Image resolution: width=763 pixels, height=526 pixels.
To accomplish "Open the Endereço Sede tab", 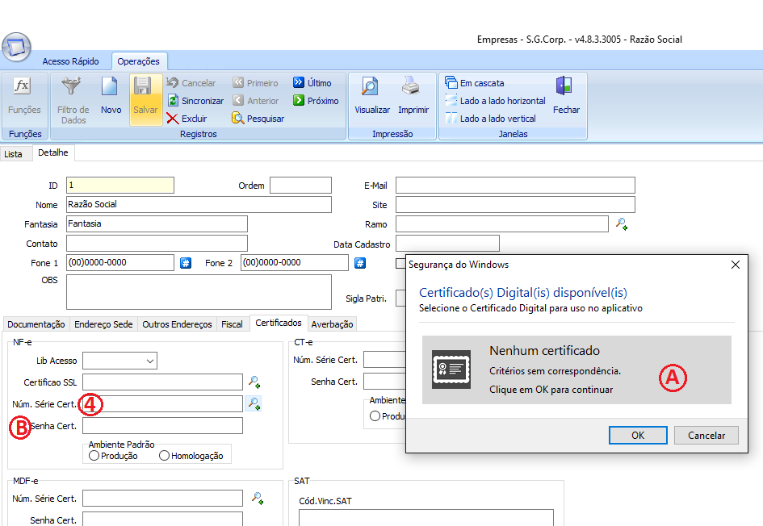I will pos(103,324).
